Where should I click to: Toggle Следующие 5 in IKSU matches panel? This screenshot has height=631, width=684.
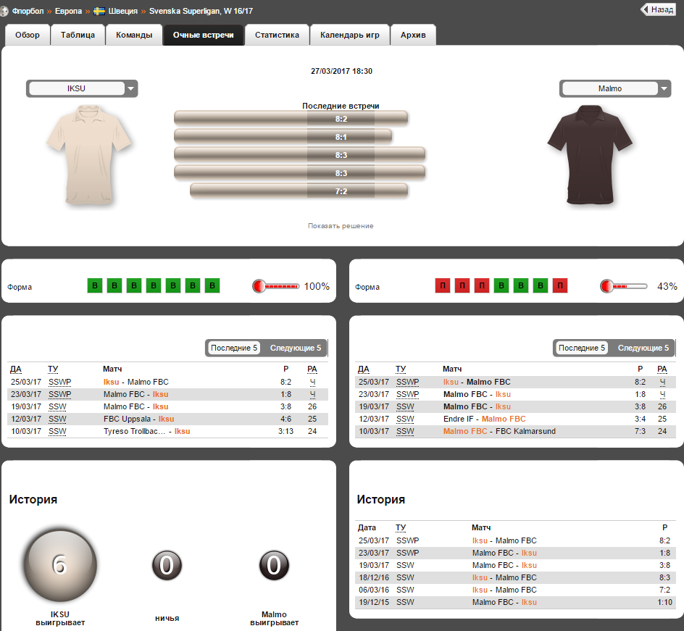[x=296, y=348]
